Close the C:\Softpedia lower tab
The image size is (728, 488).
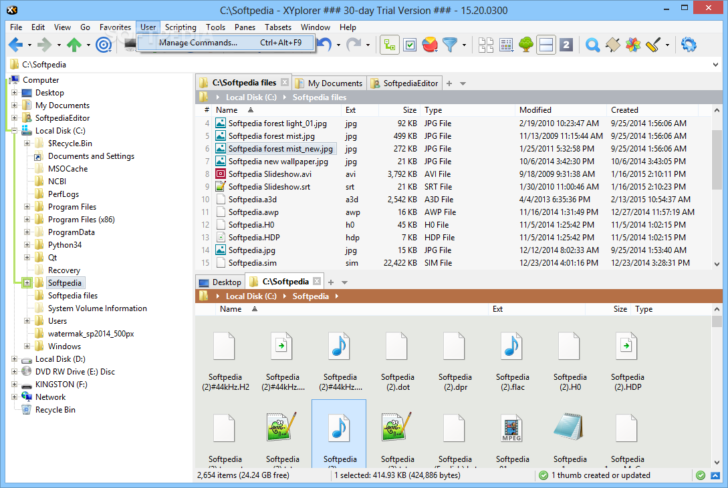coord(317,281)
